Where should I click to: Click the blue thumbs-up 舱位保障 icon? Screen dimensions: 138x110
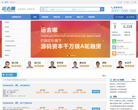[114, 47]
